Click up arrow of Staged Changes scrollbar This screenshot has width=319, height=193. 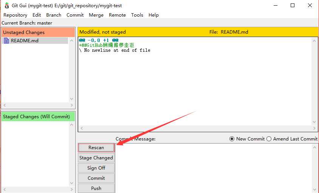click(71, 125)
